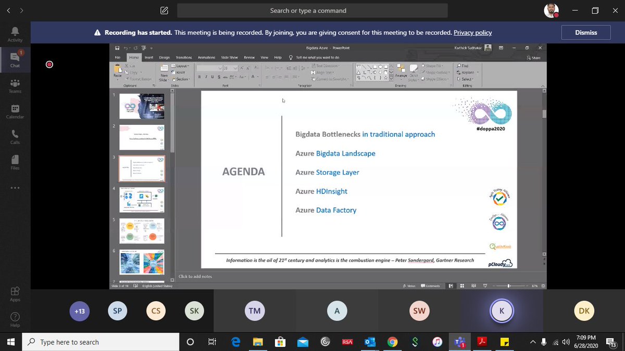Open Outlook from the taskbar
This screenshot has width=625, height=351.
pos(370,342)
